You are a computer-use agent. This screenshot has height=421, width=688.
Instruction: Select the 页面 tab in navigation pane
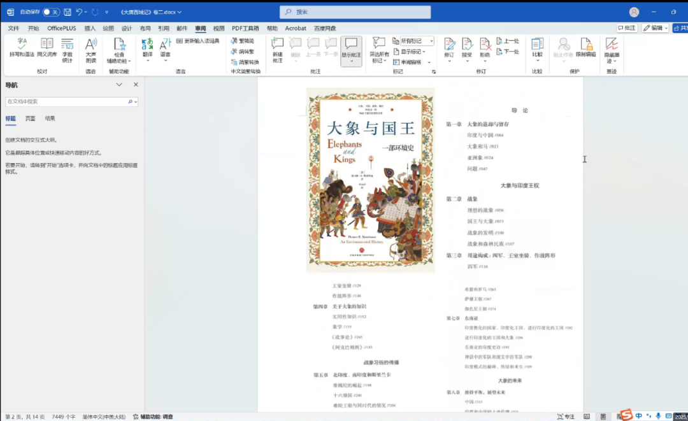(x=30, y=118)
